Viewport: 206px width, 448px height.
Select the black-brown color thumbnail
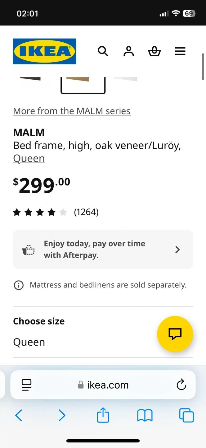[x=30, y=80]
